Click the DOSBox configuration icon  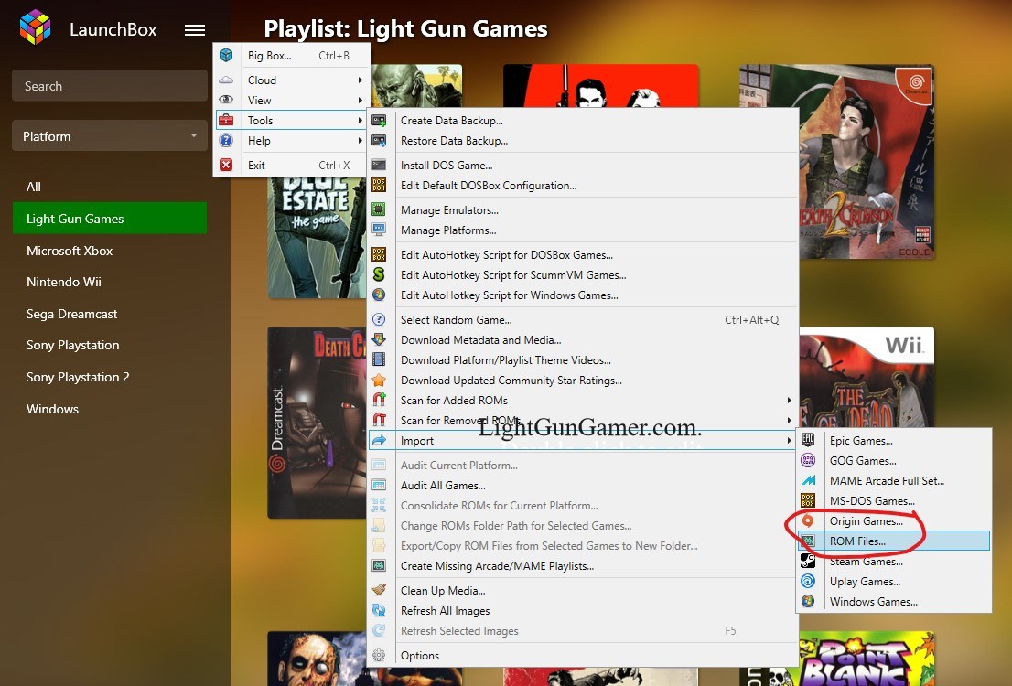coord(379,185)
